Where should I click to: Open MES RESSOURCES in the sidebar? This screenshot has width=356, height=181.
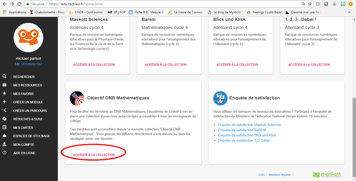pos(27,85)
